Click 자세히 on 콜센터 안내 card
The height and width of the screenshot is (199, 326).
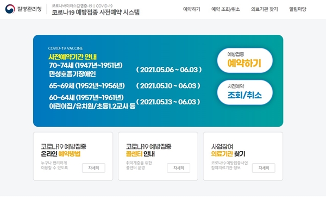click(178, 168)
